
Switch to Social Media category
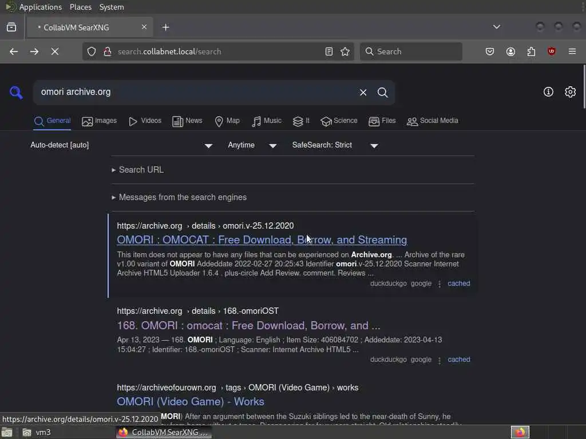coord(433,121)
